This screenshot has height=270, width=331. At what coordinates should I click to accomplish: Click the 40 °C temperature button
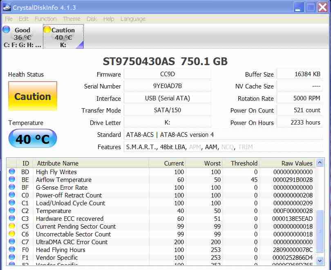33,138
